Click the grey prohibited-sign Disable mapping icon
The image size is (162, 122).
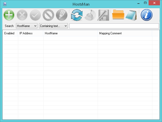click(x=48, y=15)
